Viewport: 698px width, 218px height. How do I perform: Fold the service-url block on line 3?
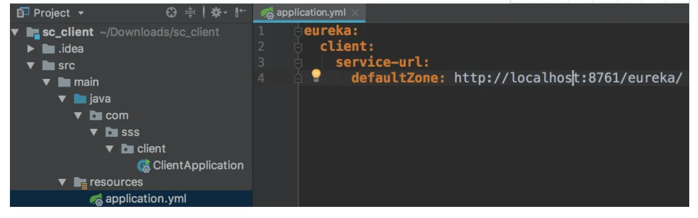click(x=298, y=63)
